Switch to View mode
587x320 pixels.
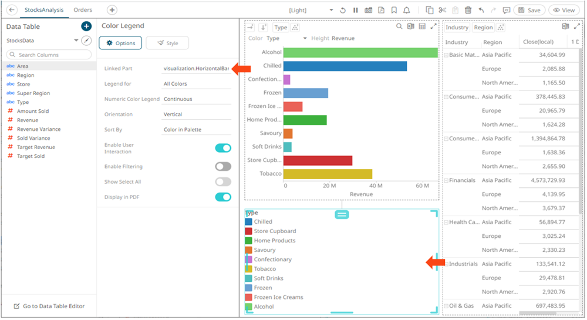pyautogui.click(x=564, y=11)
